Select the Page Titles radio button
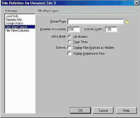 tap(70, 42)
